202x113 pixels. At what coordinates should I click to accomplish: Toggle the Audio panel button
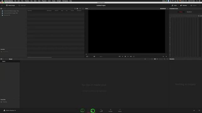point(174,6)
